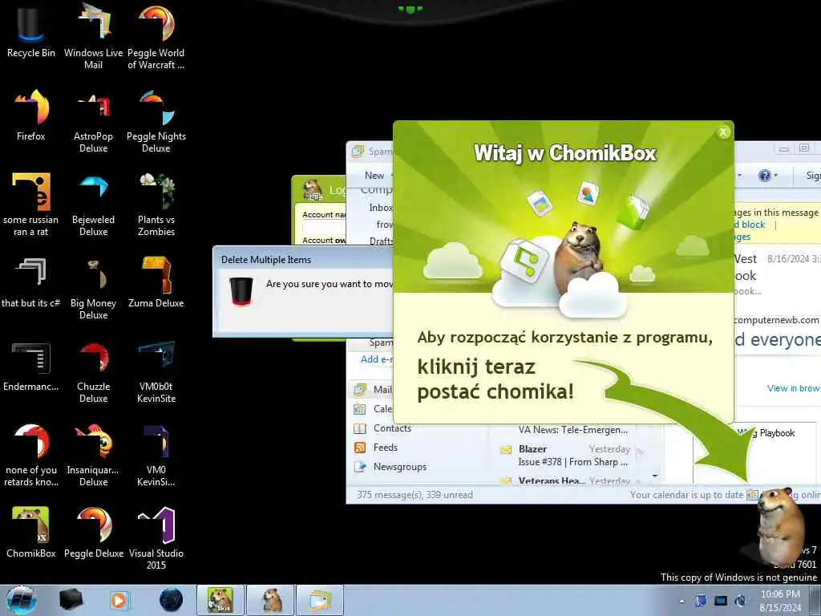Image resolution: width=821 pixels, height=616 pixels.
Task: Select the Peggle Nights Deluxe desktop icon
Action: (156, 122)
